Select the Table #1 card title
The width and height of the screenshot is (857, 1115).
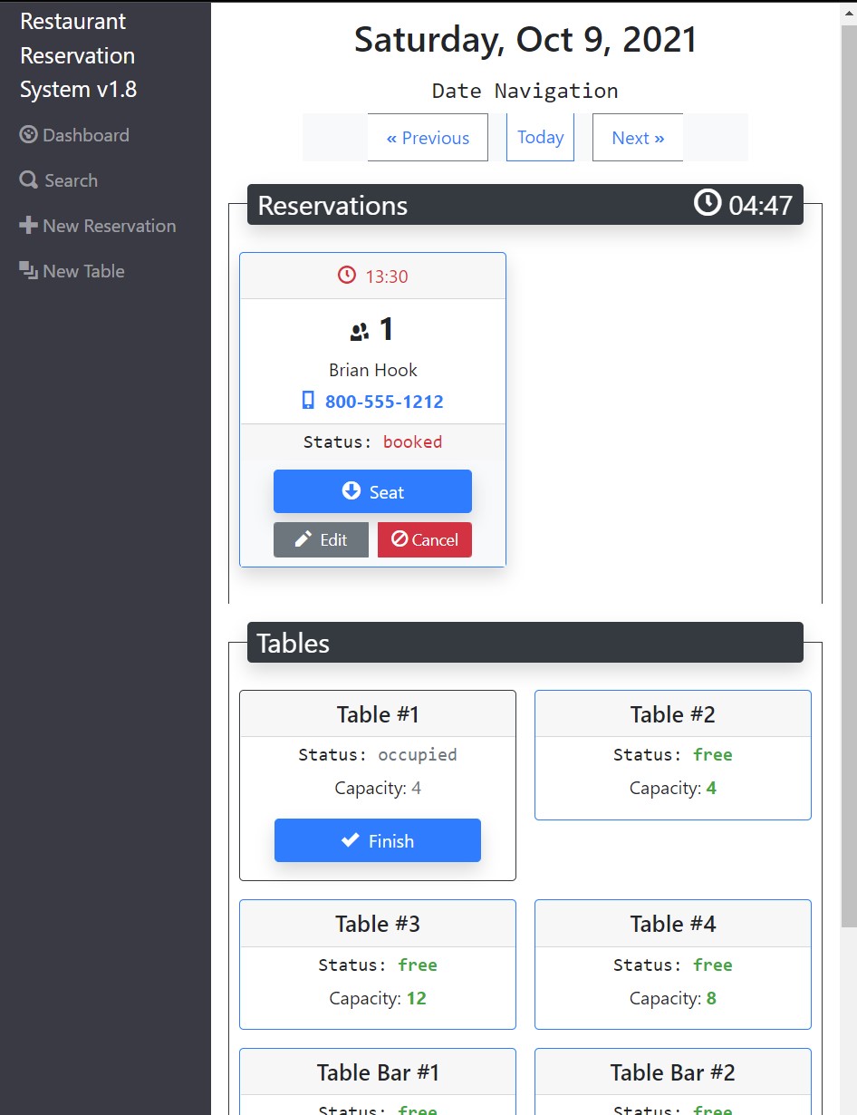378,714
